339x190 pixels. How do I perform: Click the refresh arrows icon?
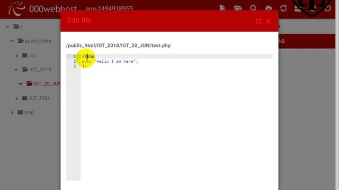pyautogui.click(x=283, y=8)
